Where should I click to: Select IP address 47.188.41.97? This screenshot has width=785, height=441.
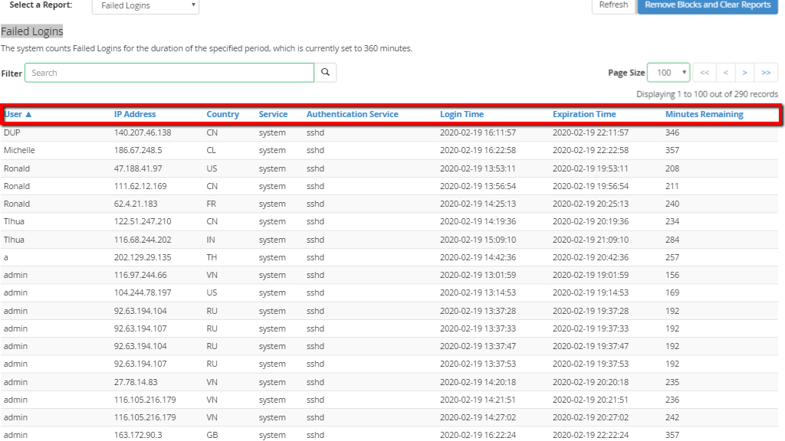point(138,168)
